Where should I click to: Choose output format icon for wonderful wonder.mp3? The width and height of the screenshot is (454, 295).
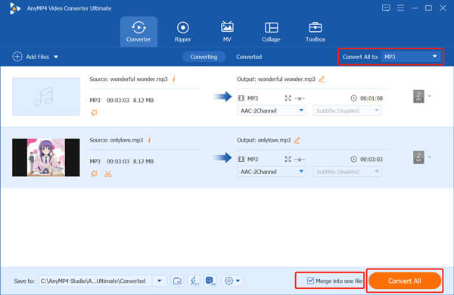pos(418,96)
